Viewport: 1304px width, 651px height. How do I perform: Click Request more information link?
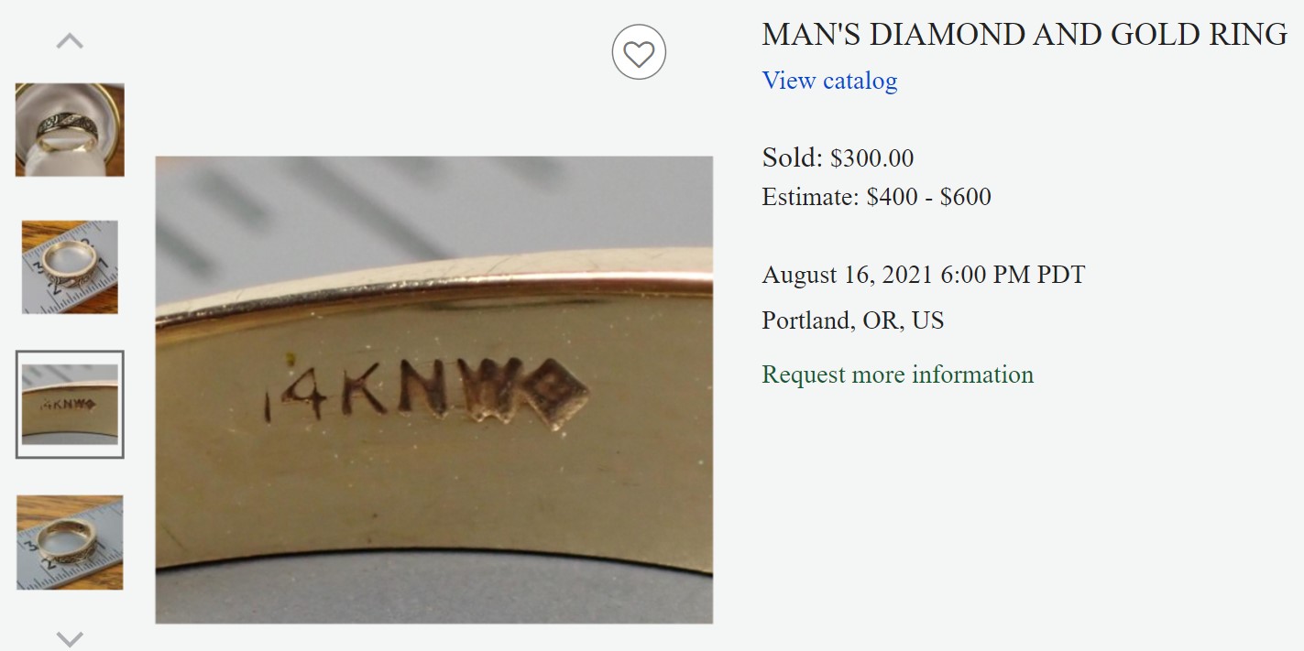click(x=897, y=374)
